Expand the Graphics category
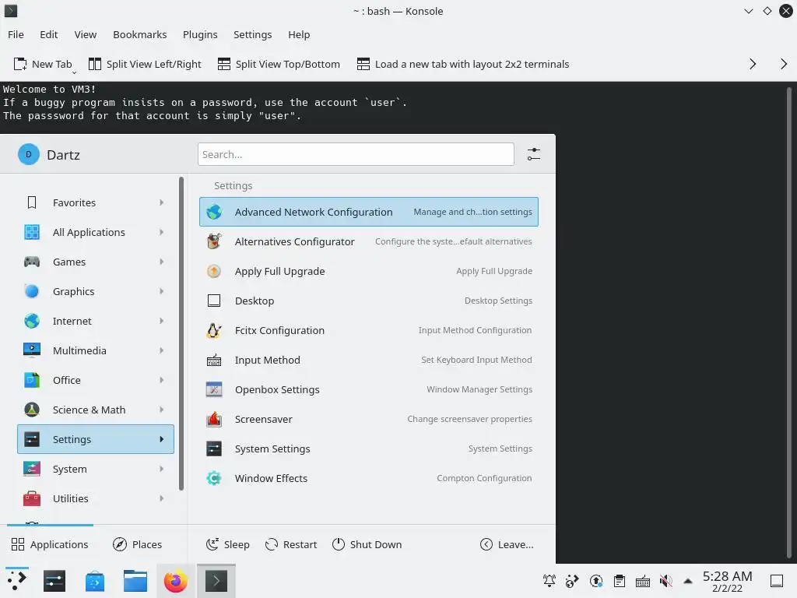 pos(96,291)
